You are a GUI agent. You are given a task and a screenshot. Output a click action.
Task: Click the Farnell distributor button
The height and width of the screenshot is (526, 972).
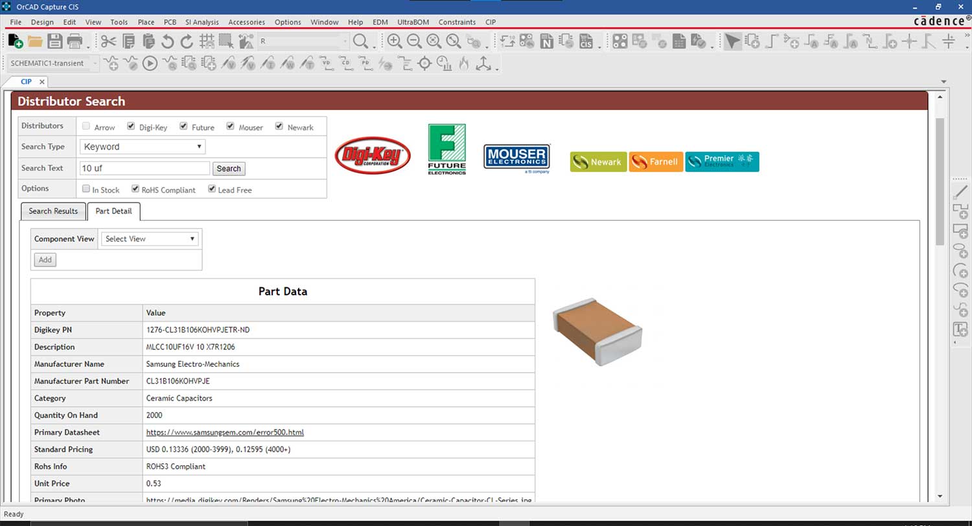point(656,162)
